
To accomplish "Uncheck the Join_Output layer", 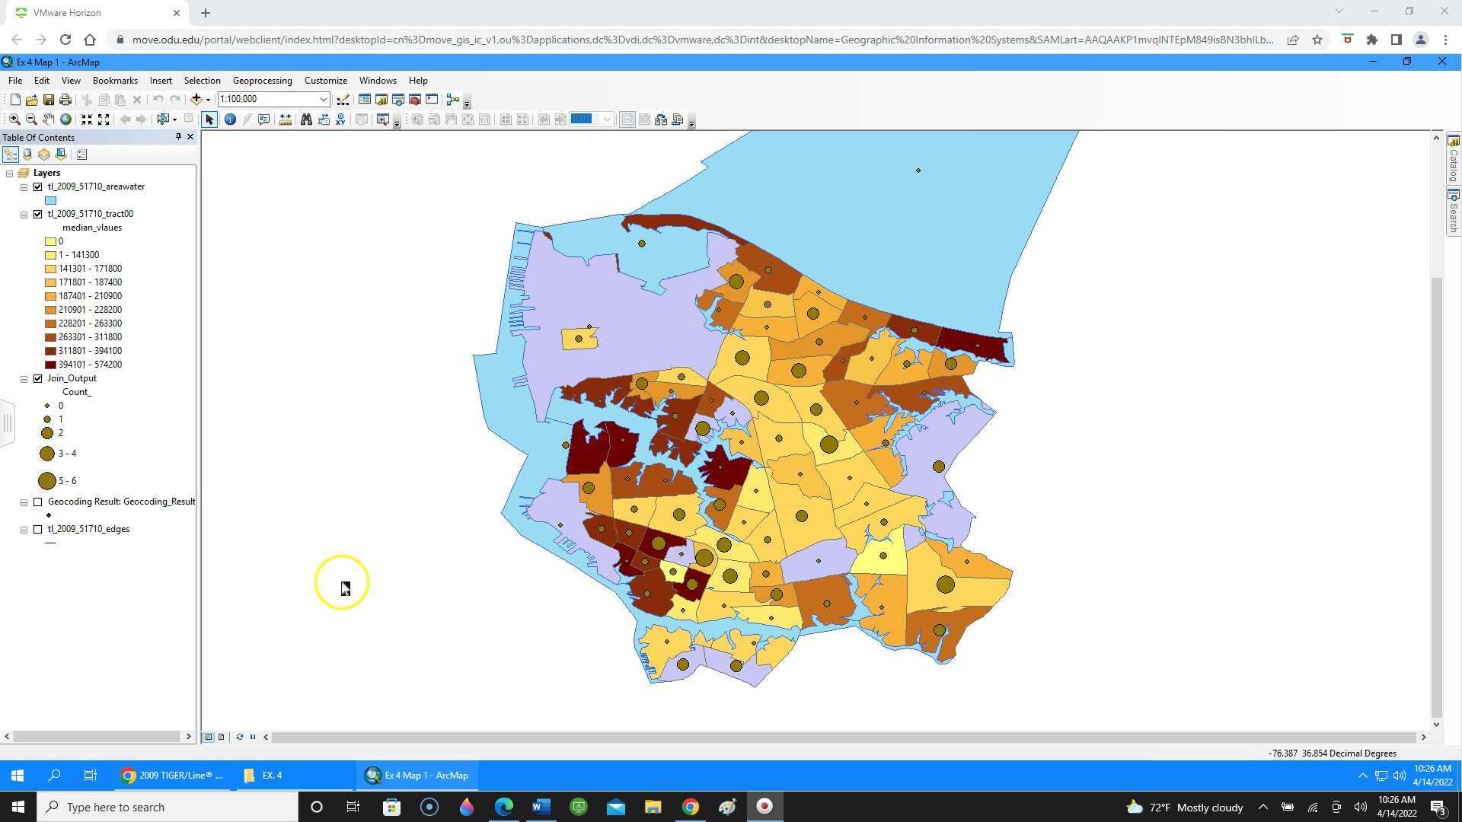I will tap(38, 378).
